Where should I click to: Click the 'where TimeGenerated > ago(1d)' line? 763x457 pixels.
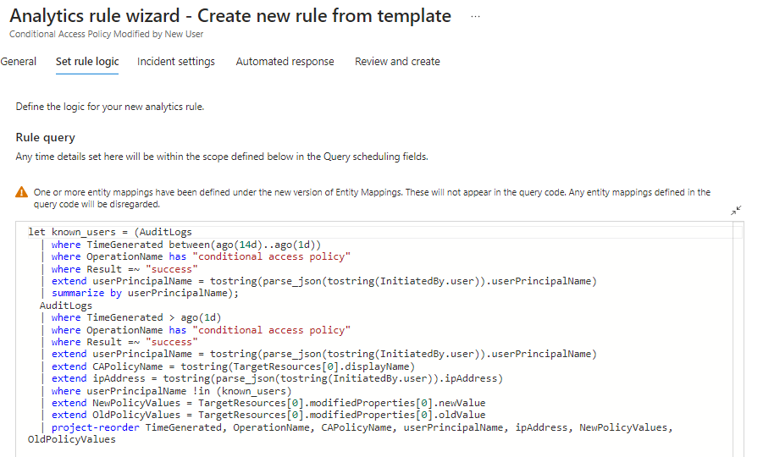pos(135,318)
